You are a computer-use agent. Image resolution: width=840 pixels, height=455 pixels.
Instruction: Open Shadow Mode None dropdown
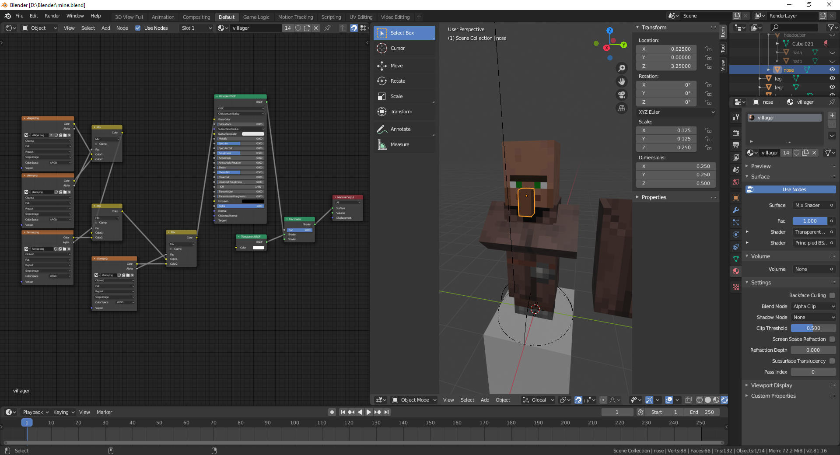coord(813,317)
